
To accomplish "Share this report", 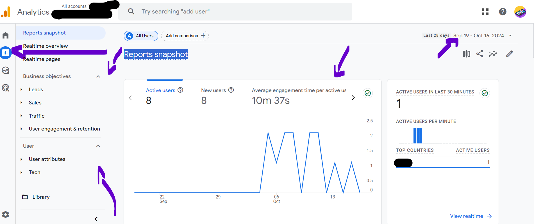I will tap(480, 54).
